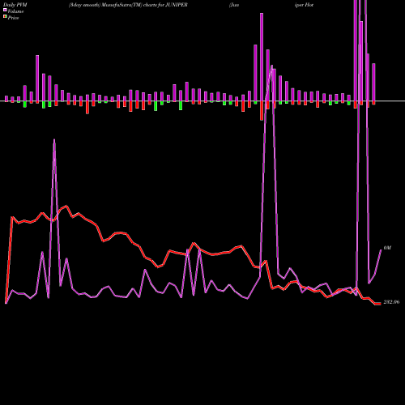Click the '0M' volume value label

387,248
